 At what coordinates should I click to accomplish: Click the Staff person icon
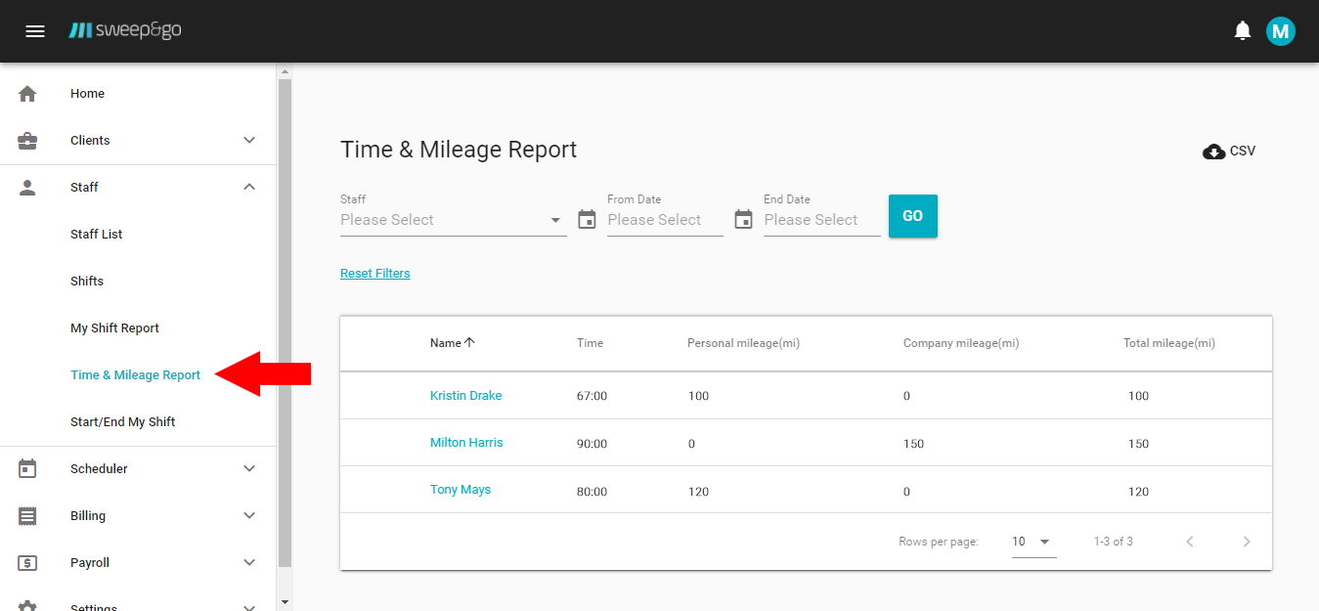pyautogui.click(x=26, y=186)
